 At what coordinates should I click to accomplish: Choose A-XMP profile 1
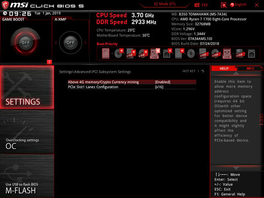85,43
